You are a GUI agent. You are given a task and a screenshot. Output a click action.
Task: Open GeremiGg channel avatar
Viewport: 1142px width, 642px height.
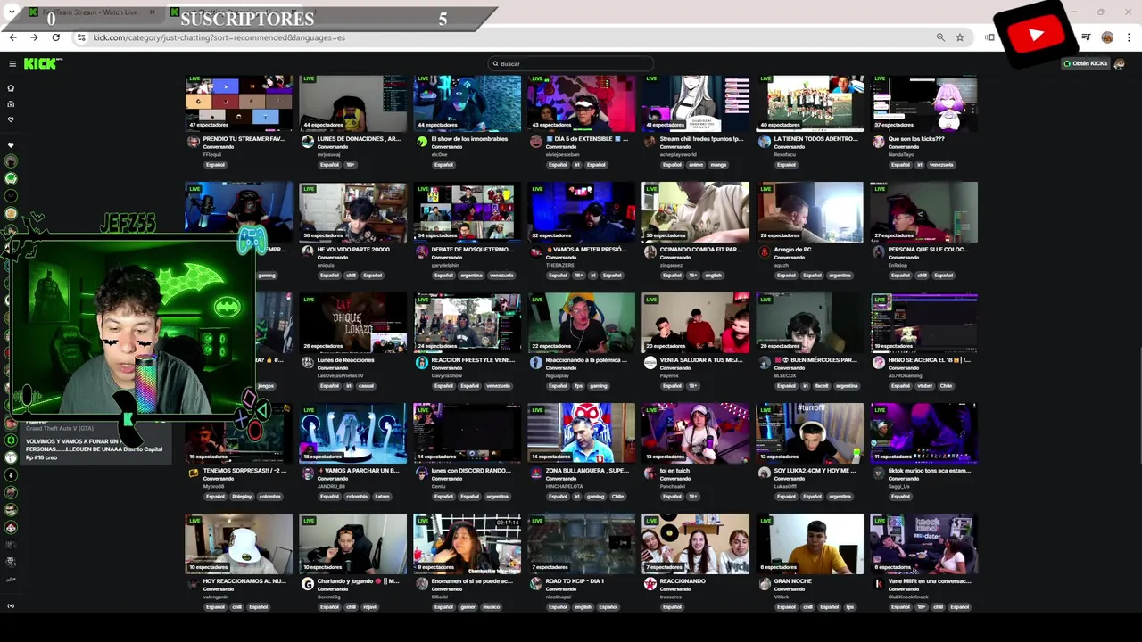click(307, 584)
